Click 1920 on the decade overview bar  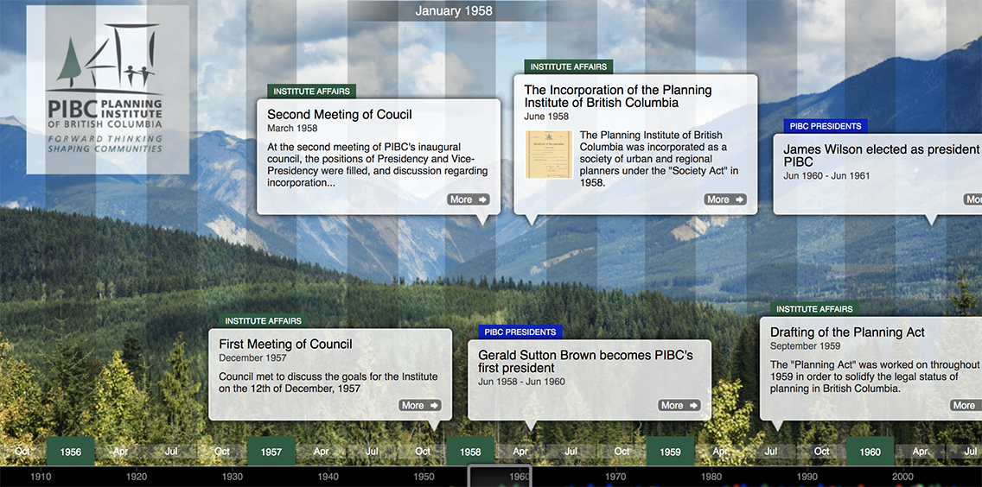click(x=137, y=477)
